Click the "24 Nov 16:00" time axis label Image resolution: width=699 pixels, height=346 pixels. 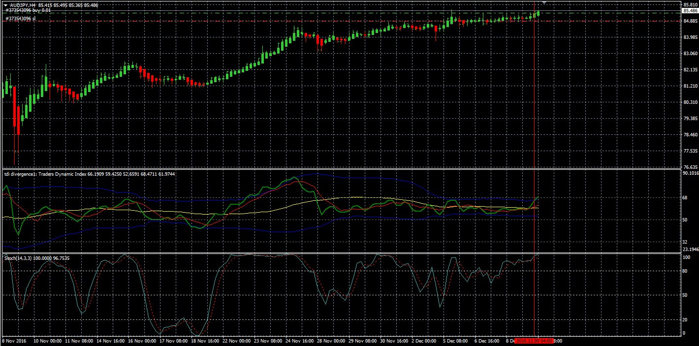pos(300,341)
